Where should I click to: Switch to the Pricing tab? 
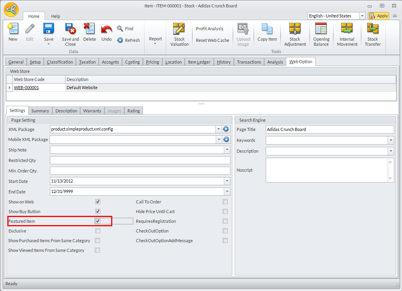pyautogui.click(x=152, y=62)
